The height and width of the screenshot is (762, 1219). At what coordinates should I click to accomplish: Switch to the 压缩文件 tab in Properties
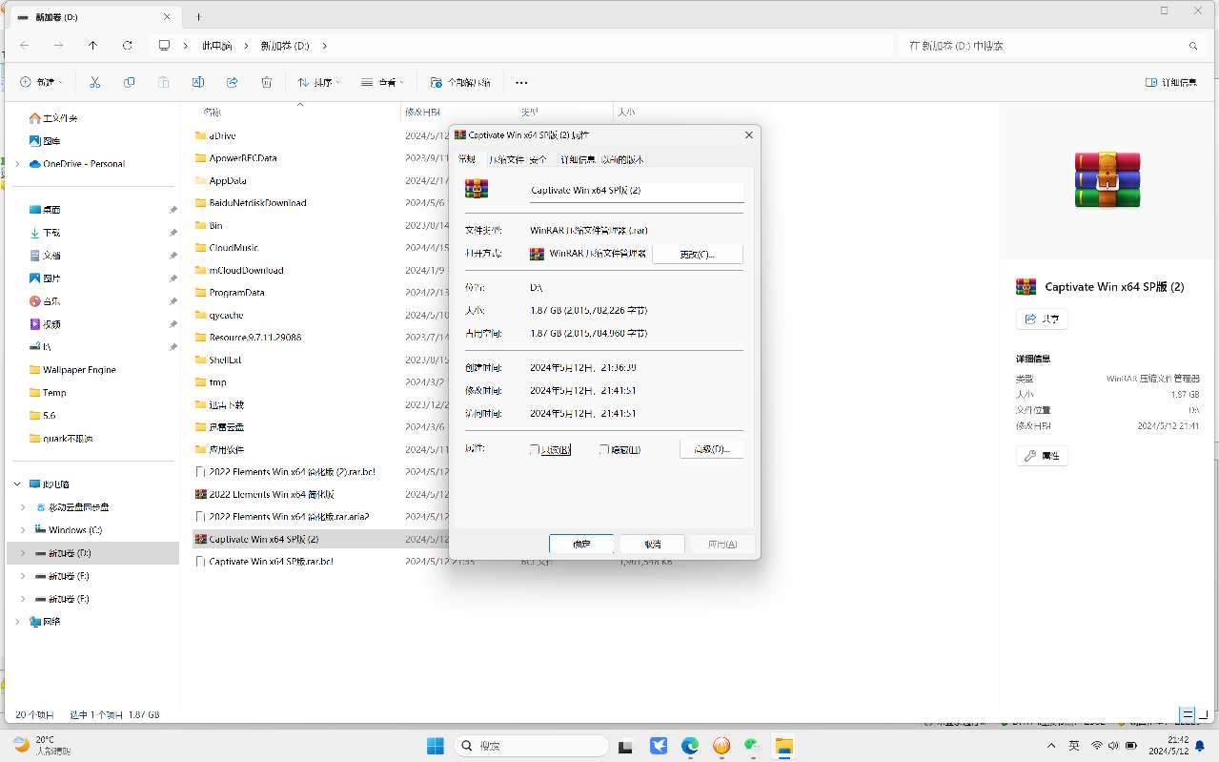[506, 159]
